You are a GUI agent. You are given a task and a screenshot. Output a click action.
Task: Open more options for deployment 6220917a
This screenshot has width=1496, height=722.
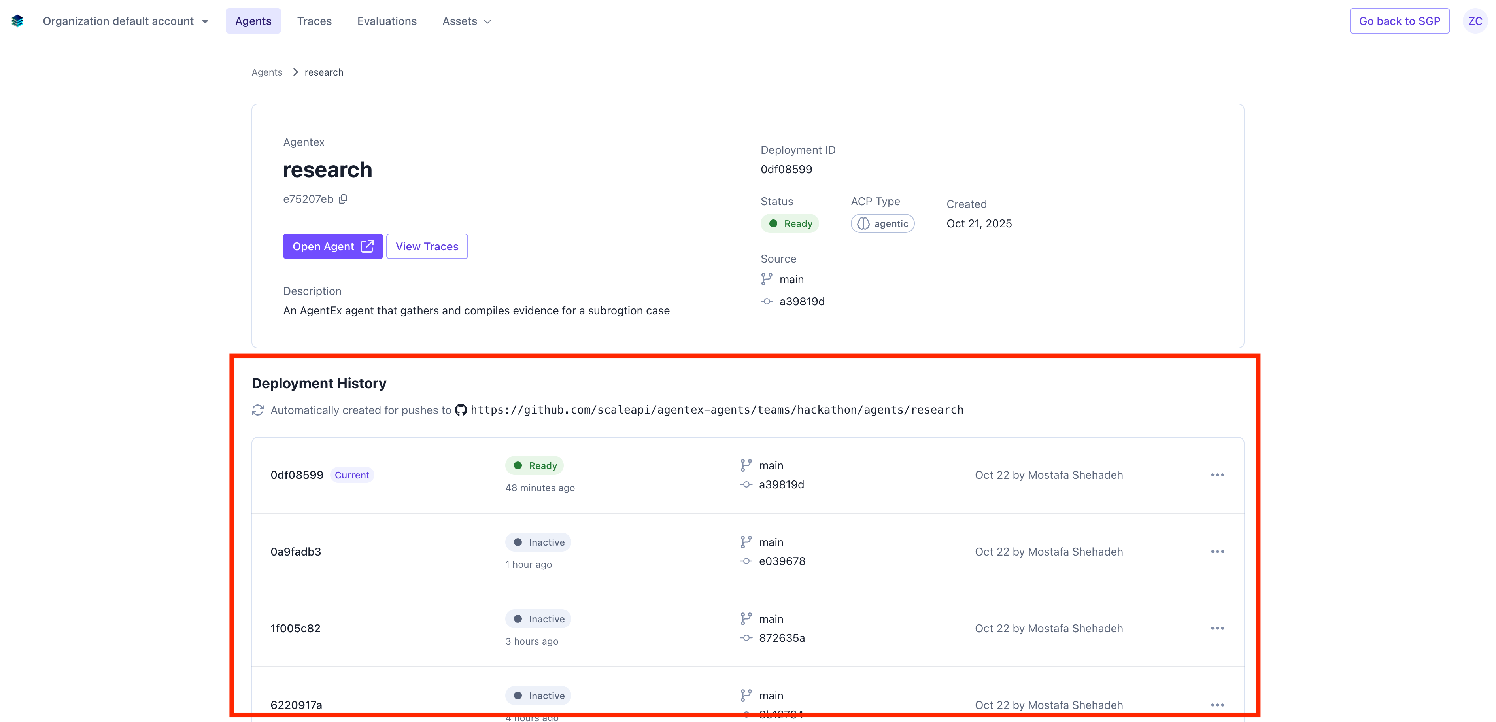pyautogui.click(x=1217, y=705)
